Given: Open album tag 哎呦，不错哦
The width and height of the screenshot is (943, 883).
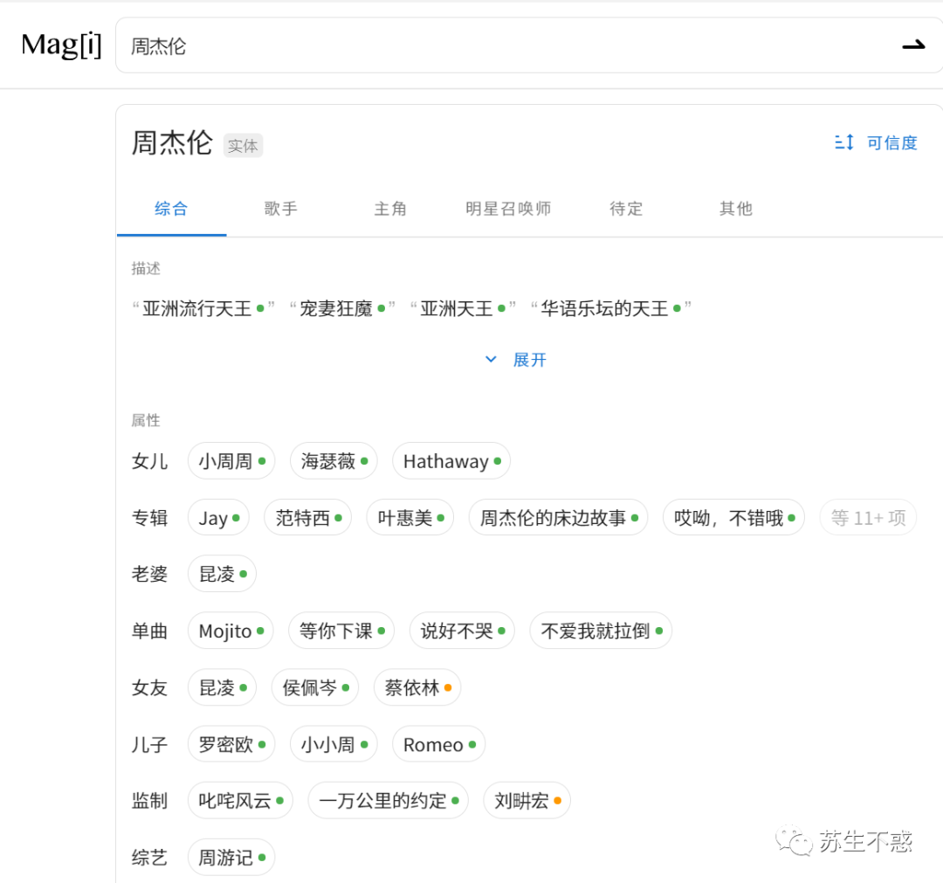Looking at the screenshot, I should pyautogui.click(x=733, y=517).
